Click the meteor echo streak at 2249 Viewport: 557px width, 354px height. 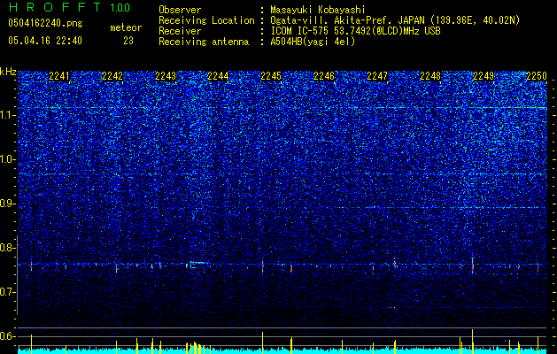point(473,265)
